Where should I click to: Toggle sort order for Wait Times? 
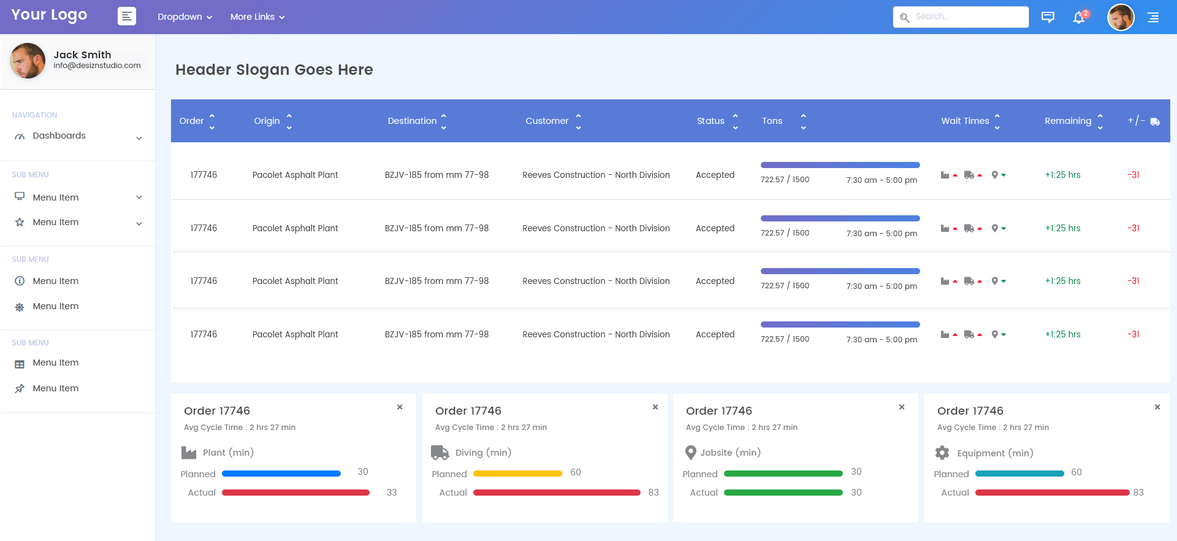point(997,121)
